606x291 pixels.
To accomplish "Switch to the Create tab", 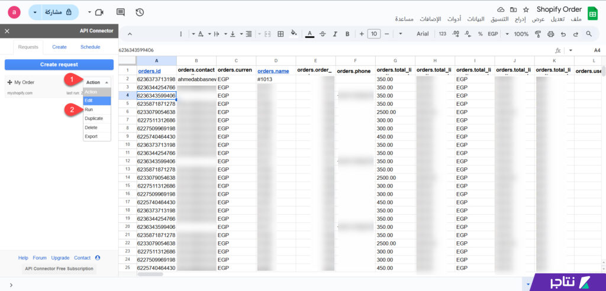I will click(60, 47).
